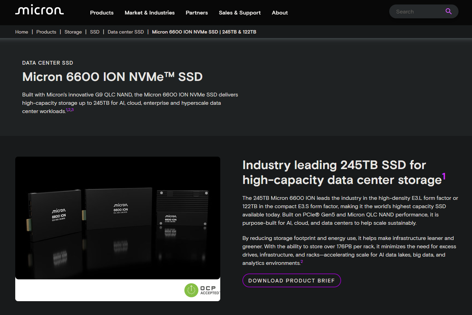
Task: Click the paragraph starting 'By reducing storage footprint'
Action: coord(349,251)
